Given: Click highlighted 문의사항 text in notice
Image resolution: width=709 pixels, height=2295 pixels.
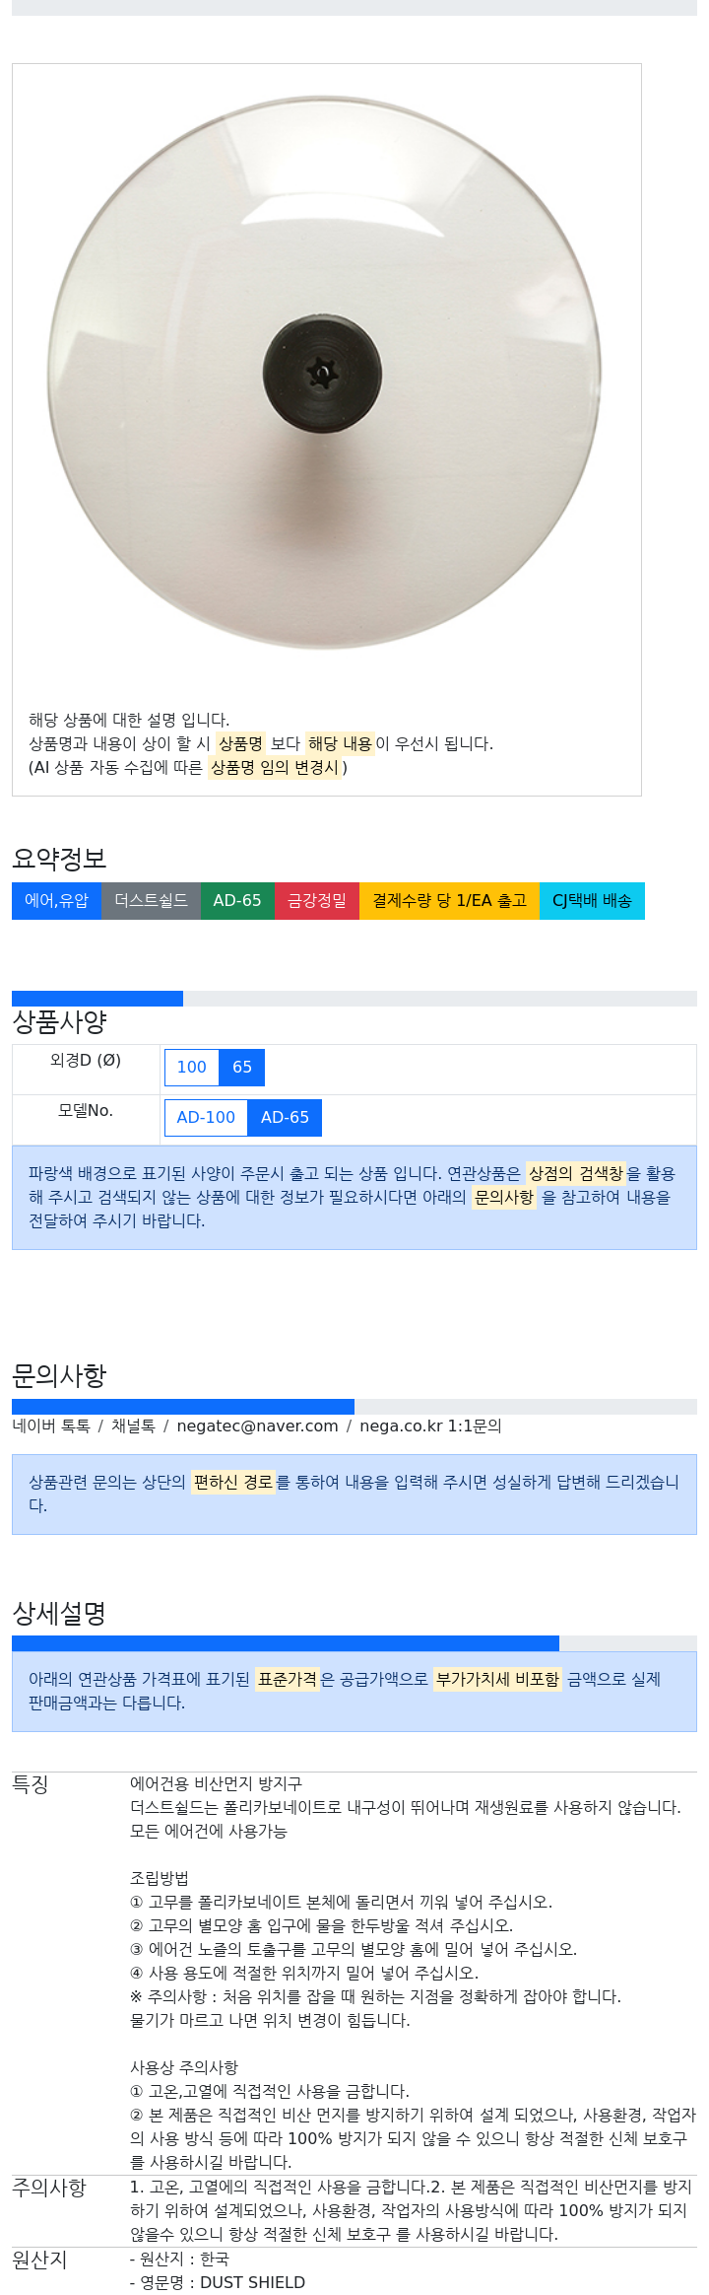Looking at the screenshot, I should [504, 1197].
